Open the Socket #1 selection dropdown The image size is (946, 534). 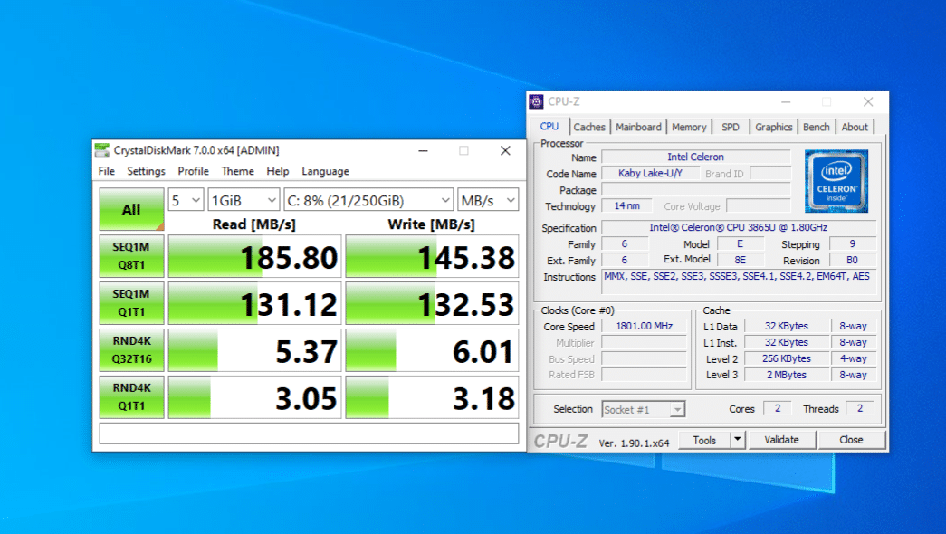[643, 410]
